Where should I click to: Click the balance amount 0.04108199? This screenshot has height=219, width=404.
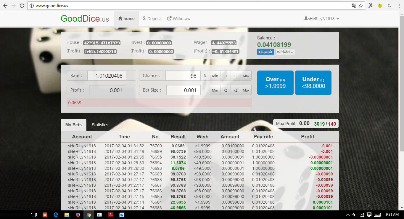(x=274, y=45)
